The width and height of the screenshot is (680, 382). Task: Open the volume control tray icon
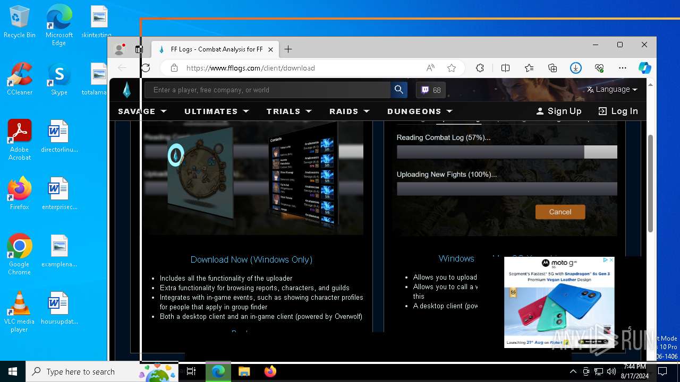pos(611,371)
